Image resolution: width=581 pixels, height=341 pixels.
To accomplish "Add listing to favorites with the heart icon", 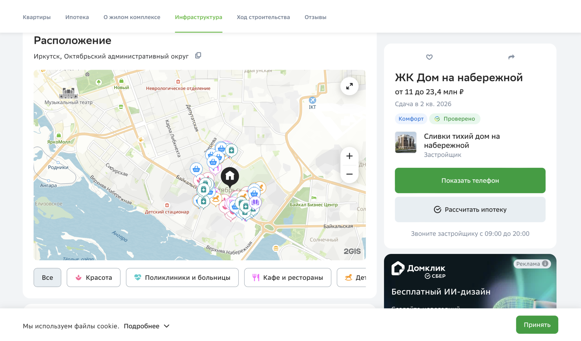I will 429,57.
